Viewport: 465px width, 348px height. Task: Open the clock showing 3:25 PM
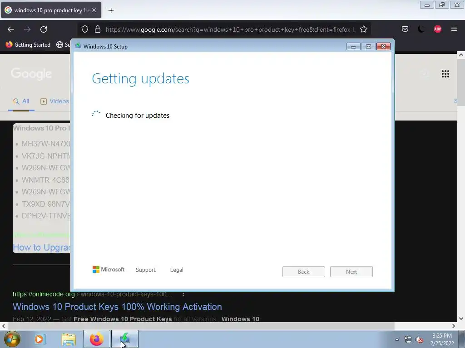click(442, 339)
